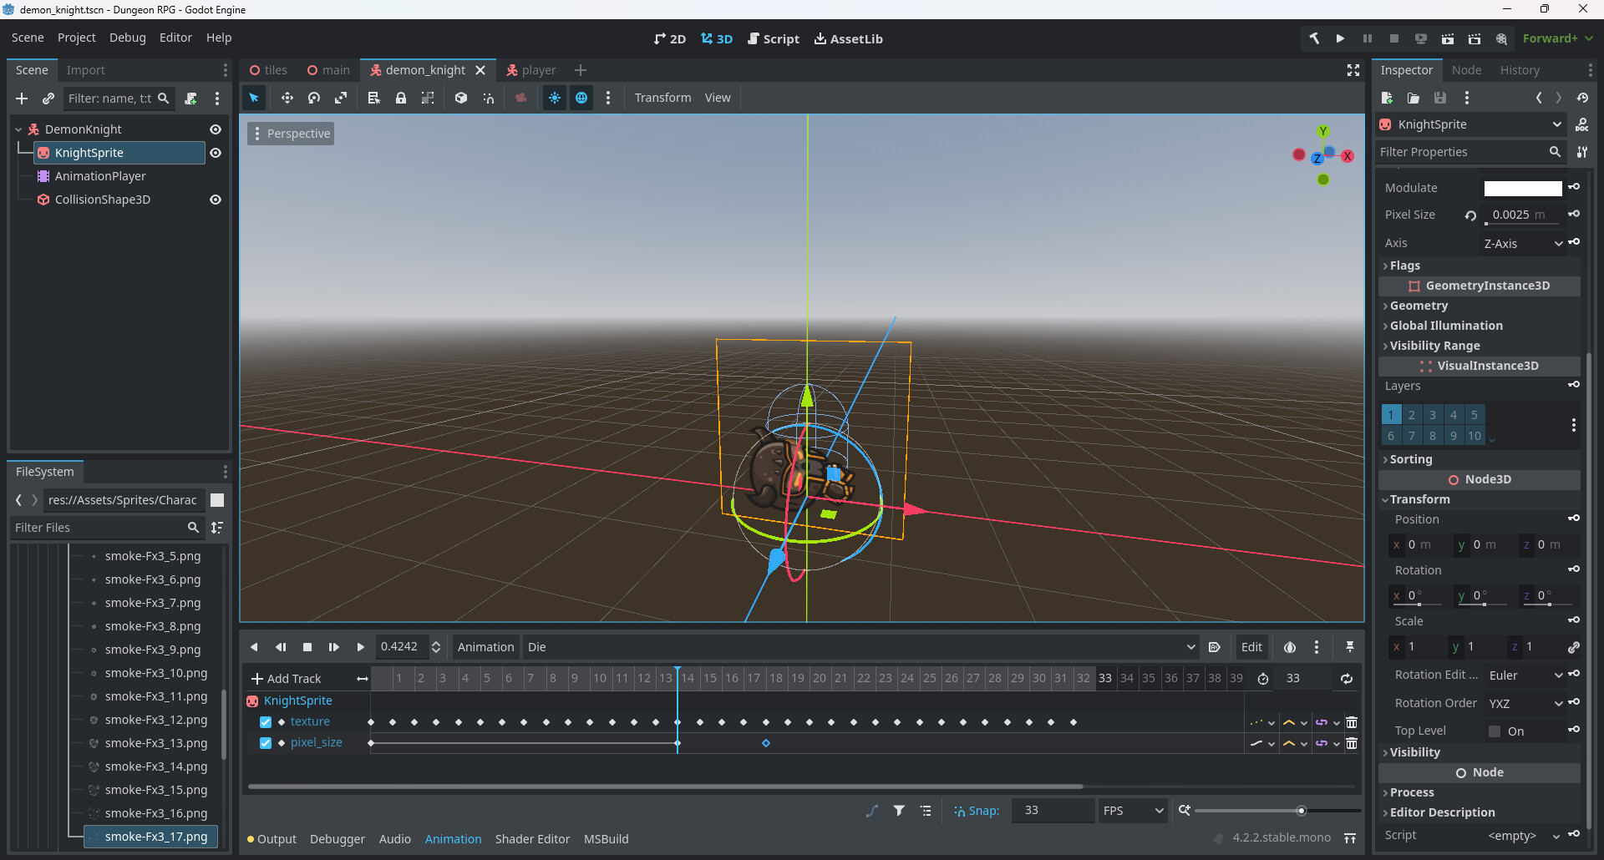Screen dimensions: 1604x860
Task: Click the Modulate white color swatch
Action: coord(1522,188)
